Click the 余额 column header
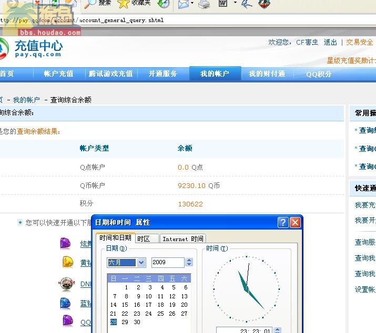Image resolution: width=376 pixels, height=333 pixels. point(185,148)
